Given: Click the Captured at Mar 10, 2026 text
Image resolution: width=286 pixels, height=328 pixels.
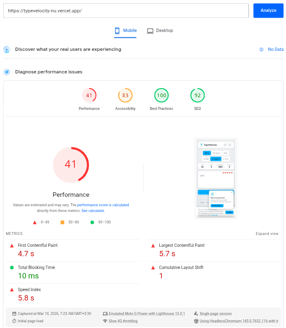Looking at the screenshot, I should (x=54, y=314).
